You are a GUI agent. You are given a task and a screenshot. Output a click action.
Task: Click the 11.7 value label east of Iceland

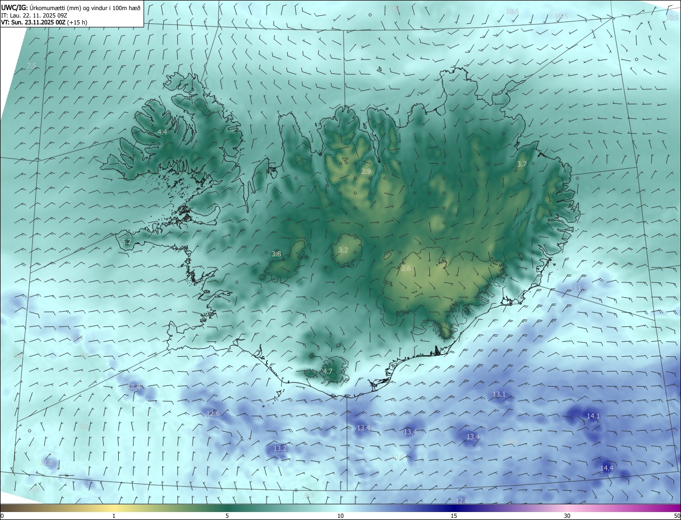point(579,289)
